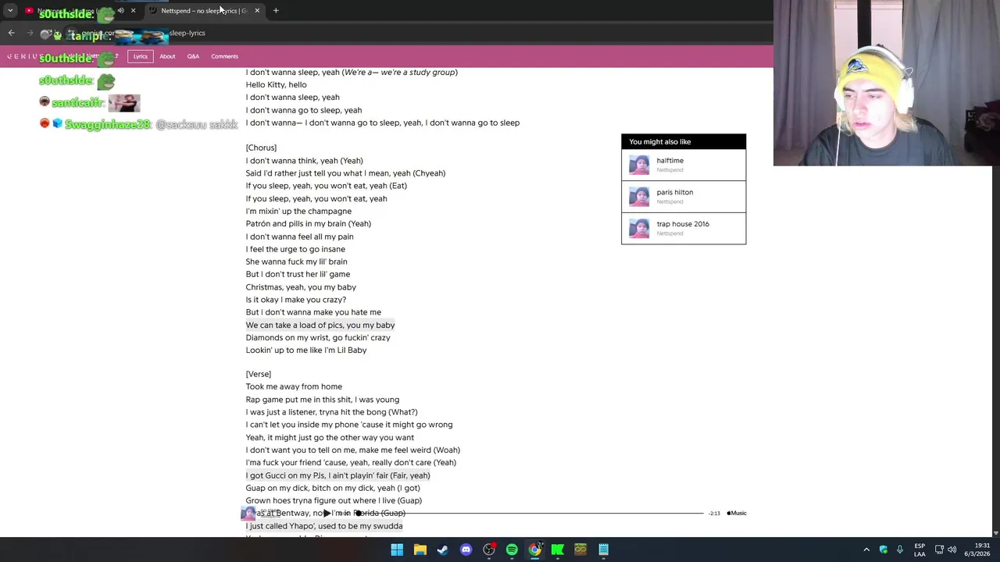1000x562 pixels.
Task: Click the trap house 2016 cover thumbnail
Action: click(639, 228)
